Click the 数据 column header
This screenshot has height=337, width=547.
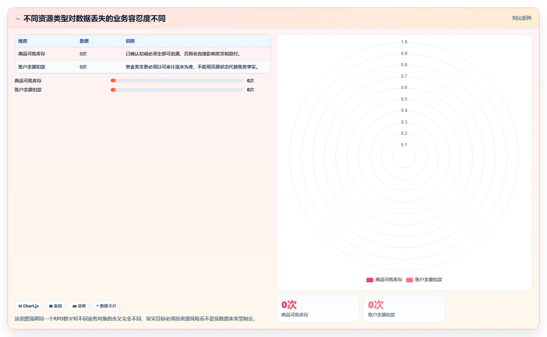coord(84,41)
